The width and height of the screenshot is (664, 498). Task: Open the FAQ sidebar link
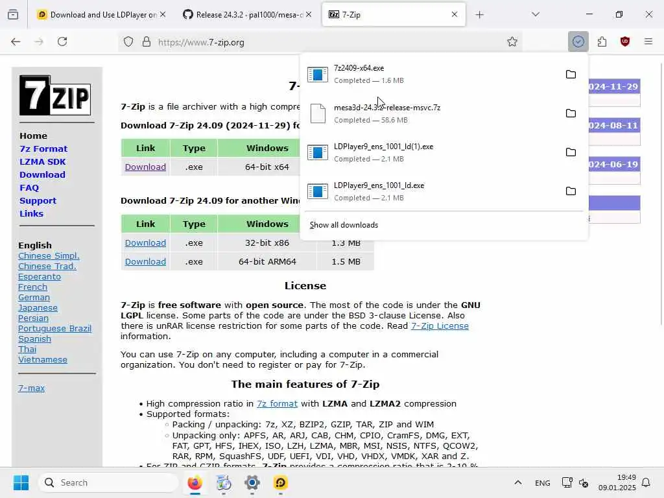29,187
